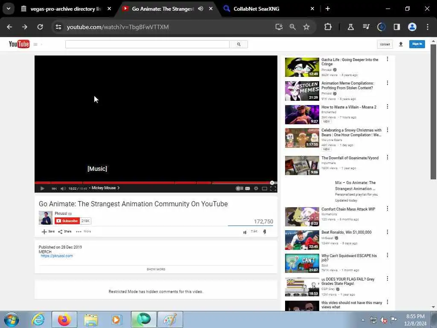This screenshot has height=328, width=437.
Task: Save the video to a playlist
Action: point(48,231)
